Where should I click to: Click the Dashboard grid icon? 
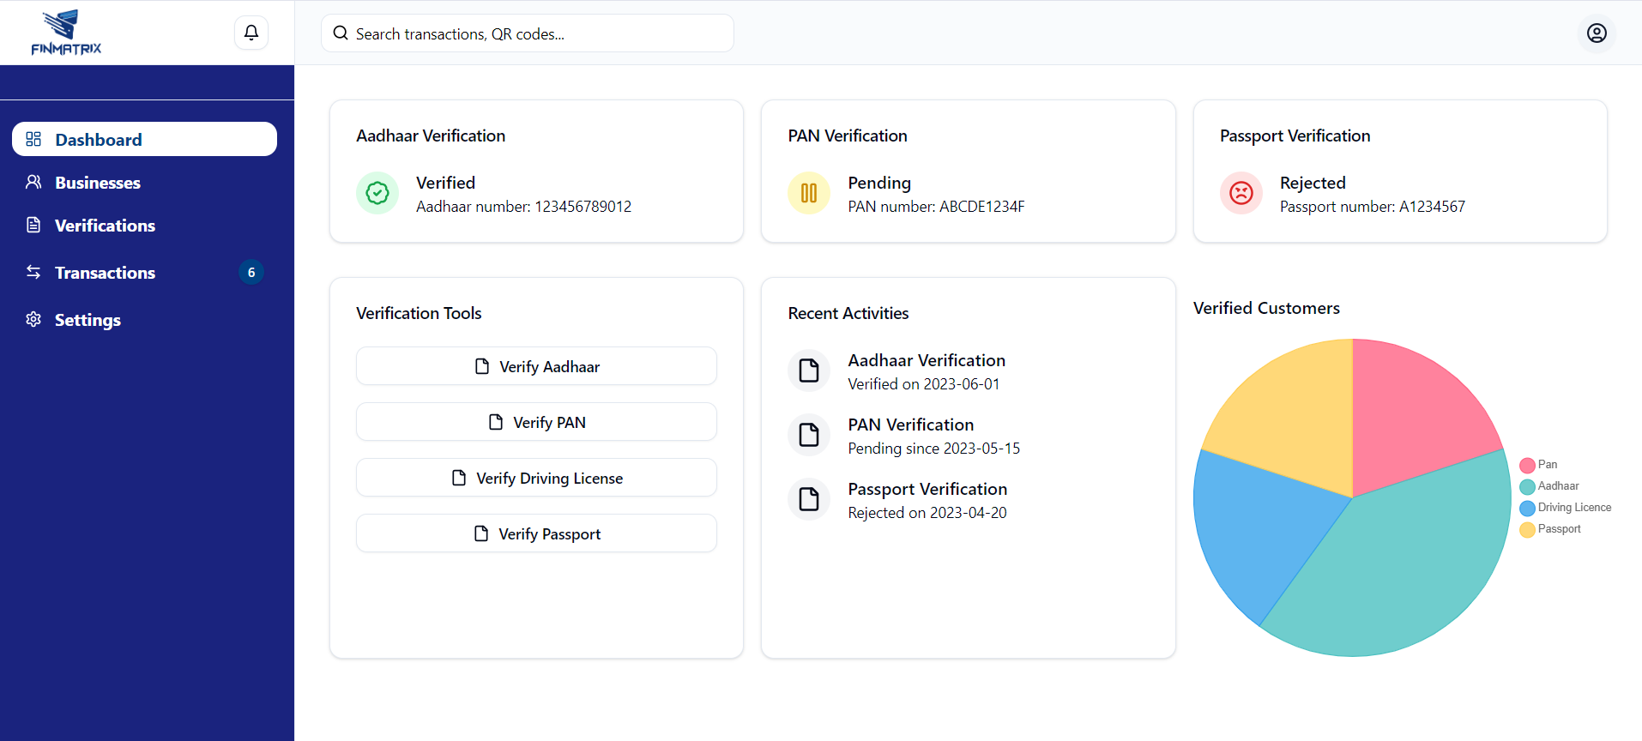pos(33,139)
